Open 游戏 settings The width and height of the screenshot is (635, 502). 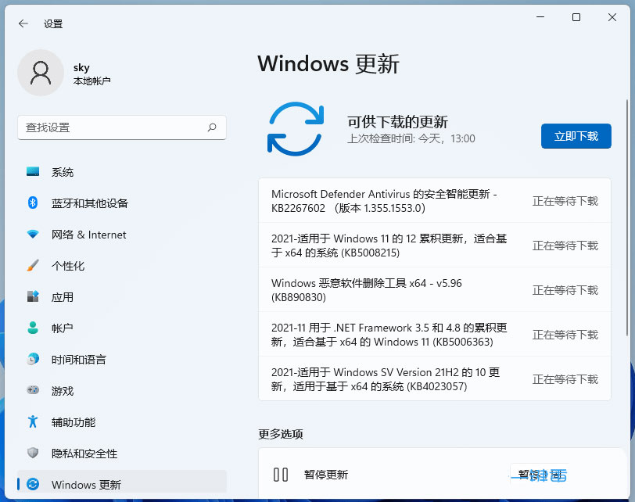pyautogui.click(x=63, y=391)
